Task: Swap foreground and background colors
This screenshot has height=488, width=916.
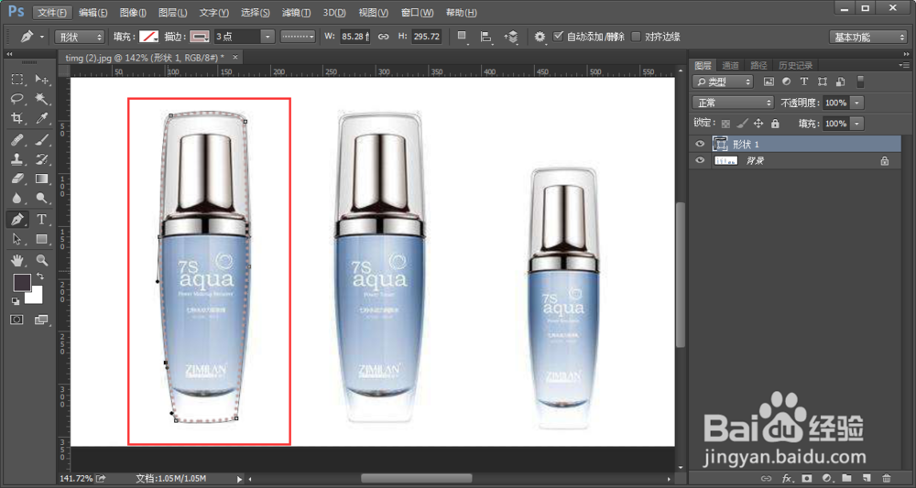Action: (x=40, y=276)
